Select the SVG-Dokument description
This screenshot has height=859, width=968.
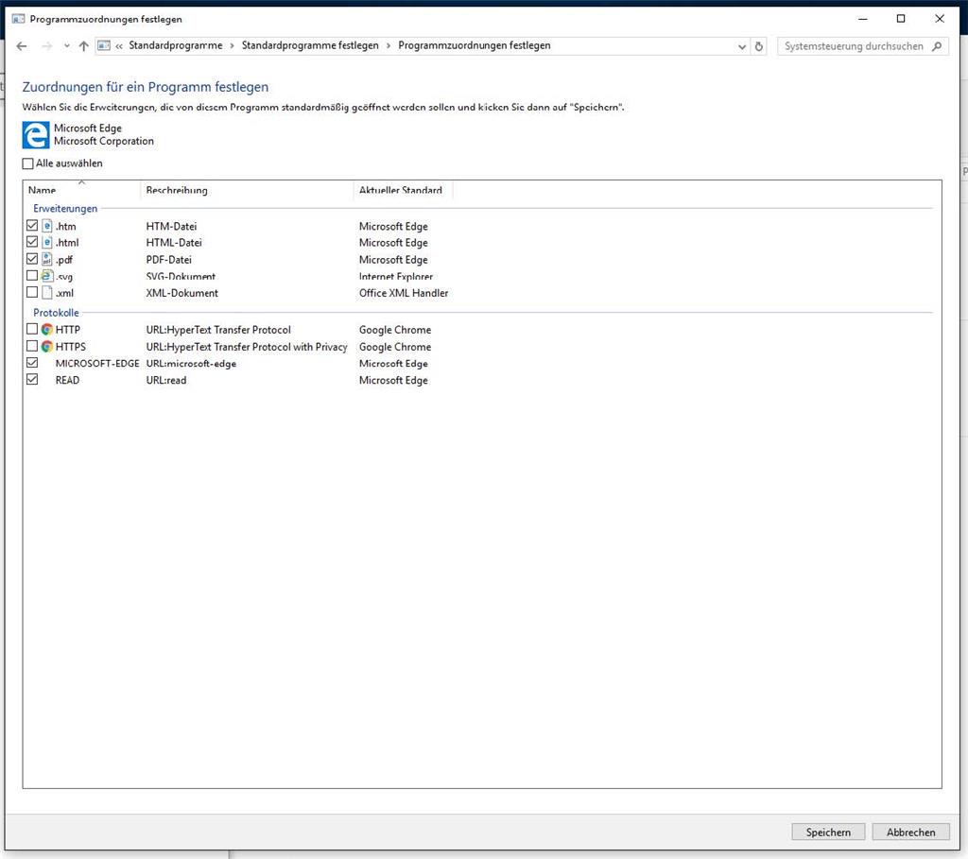point(181,277)
